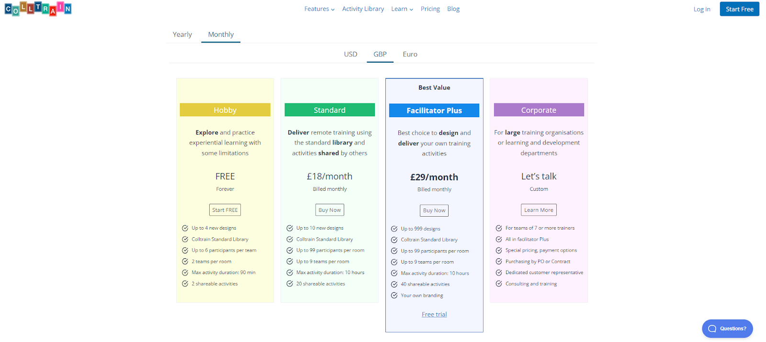This screenshot has width=766, height=342.
Task: Click check icon beside 'Up to 999 designs'
Action: pos(394,229)
